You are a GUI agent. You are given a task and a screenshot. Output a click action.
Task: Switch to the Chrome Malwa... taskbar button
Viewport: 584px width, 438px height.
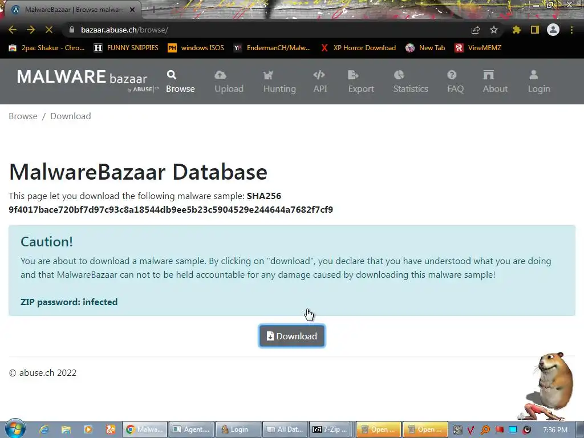tap(145, 429)
